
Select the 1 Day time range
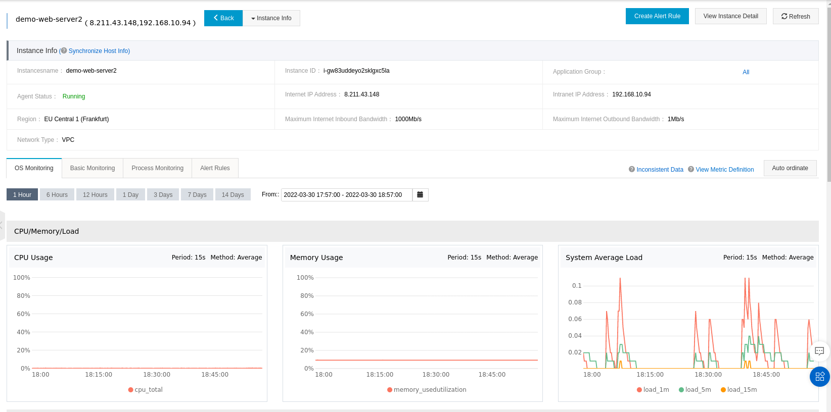click(x=130, y=194)
